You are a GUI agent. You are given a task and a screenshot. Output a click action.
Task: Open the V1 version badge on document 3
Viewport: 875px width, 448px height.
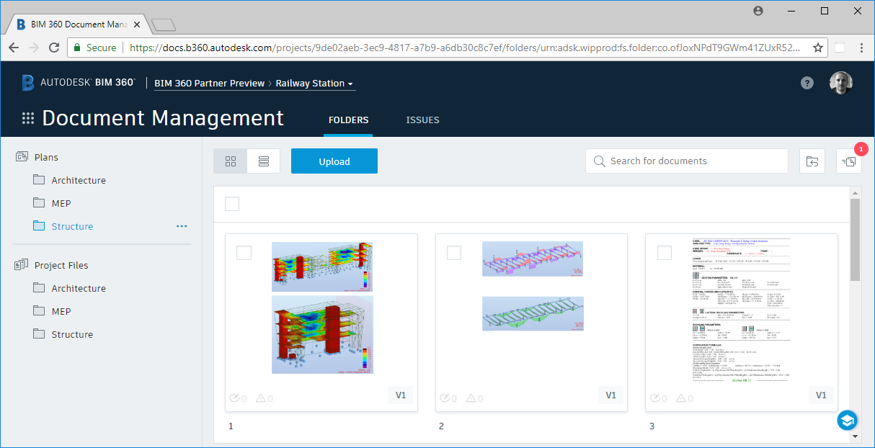coord(822,395)
